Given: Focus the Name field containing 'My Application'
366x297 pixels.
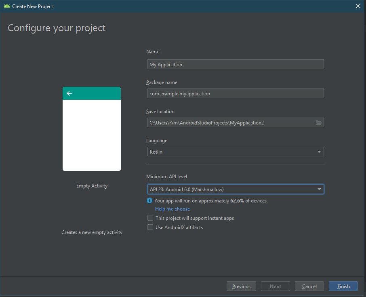Looking at the screenshot, I should pyautogui.click(x=235, y=65).
